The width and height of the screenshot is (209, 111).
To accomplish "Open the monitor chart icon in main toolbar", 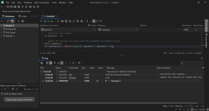I will (x=34, y=7).
